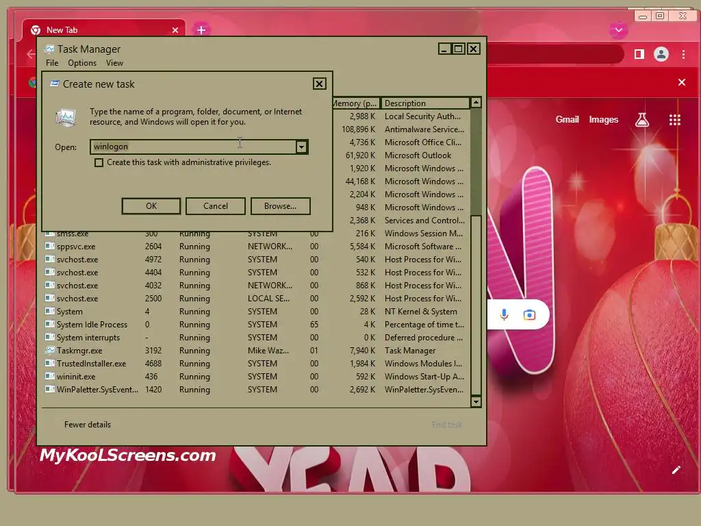Click the System Idle Process icon

tap(49, 324)
